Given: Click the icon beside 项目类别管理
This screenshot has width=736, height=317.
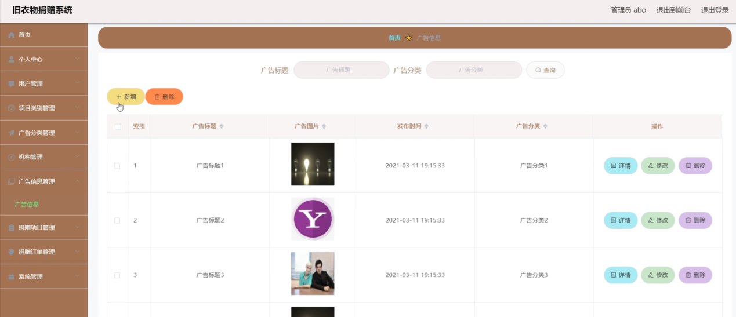Looking at the screenshot, I should pos(12,108).
